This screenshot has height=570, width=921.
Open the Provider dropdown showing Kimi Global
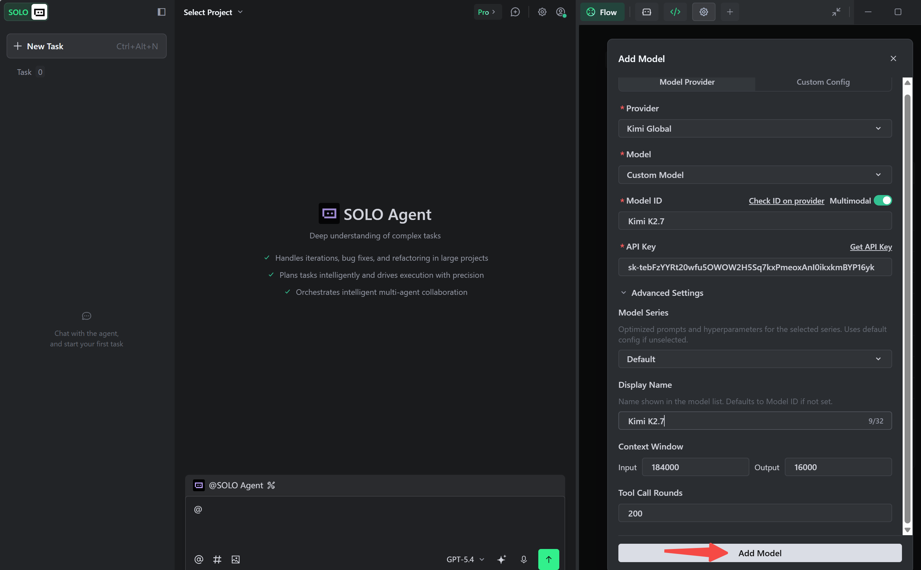pos(755,129)
